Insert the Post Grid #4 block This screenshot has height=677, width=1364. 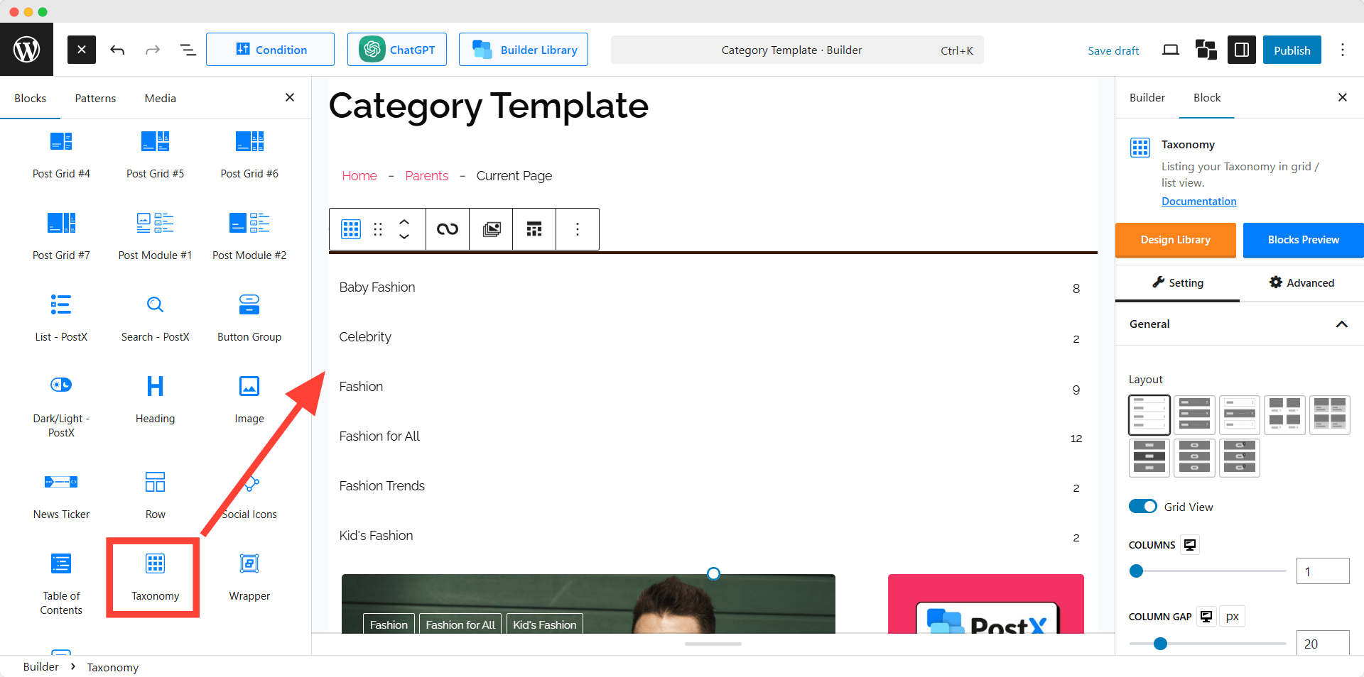pos(61,155)
